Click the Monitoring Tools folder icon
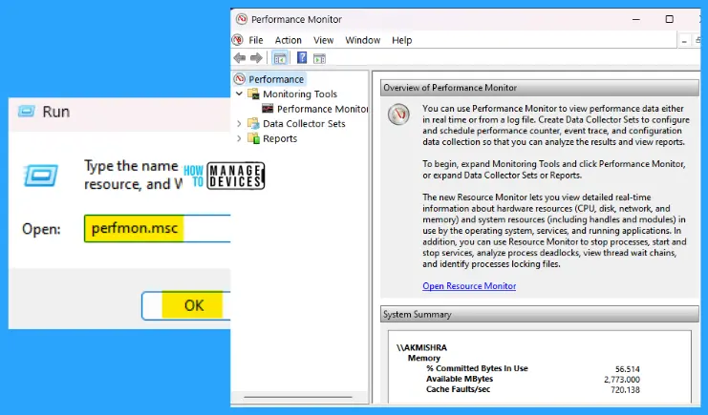 coord(254,93)
